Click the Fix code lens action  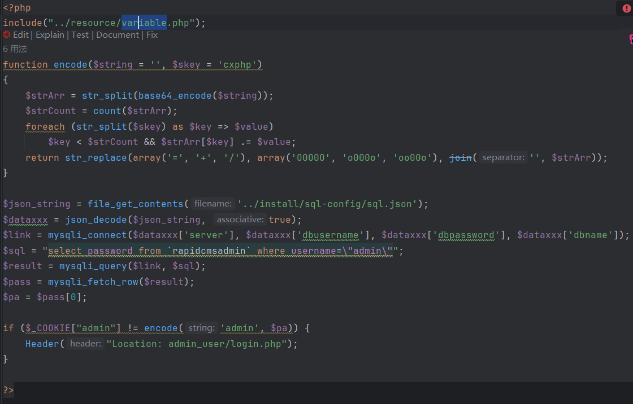point(152,35)
